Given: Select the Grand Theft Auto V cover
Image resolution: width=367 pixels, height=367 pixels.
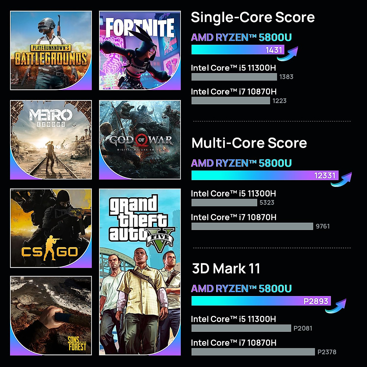Looking at the screenshot, I should point(140,272).
